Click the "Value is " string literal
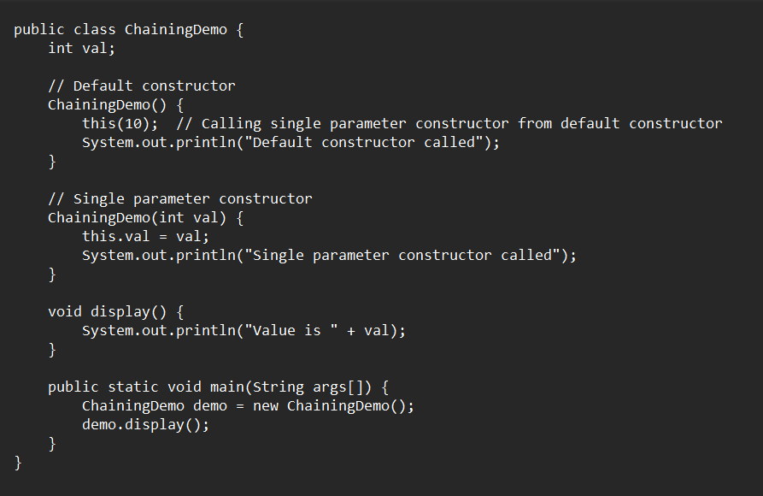Image resolution: width=763 pixels, height=496 pixels. tap(291, 330)
